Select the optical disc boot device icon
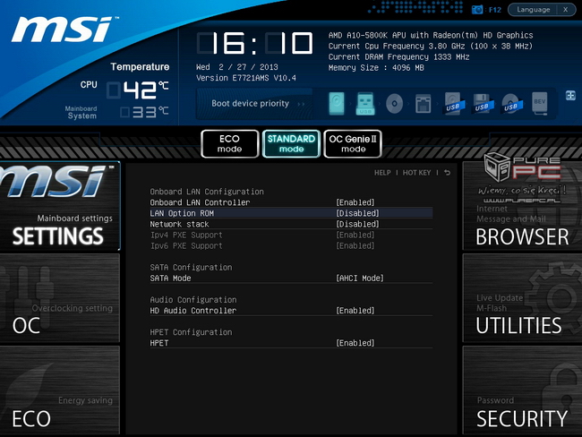Image resolution: width=582 pixels, height=437 pixels. pos(394,104)
